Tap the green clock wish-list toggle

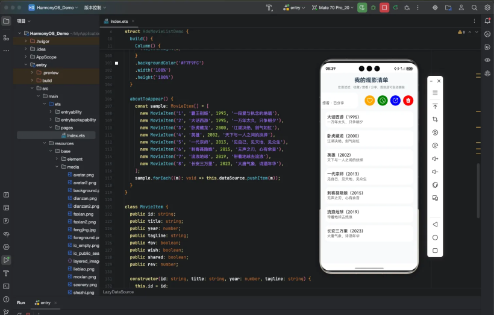click(383, 101)
